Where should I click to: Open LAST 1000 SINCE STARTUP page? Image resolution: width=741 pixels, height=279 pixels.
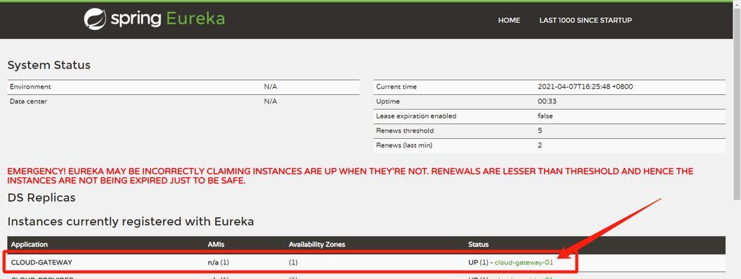coord(585,20)
